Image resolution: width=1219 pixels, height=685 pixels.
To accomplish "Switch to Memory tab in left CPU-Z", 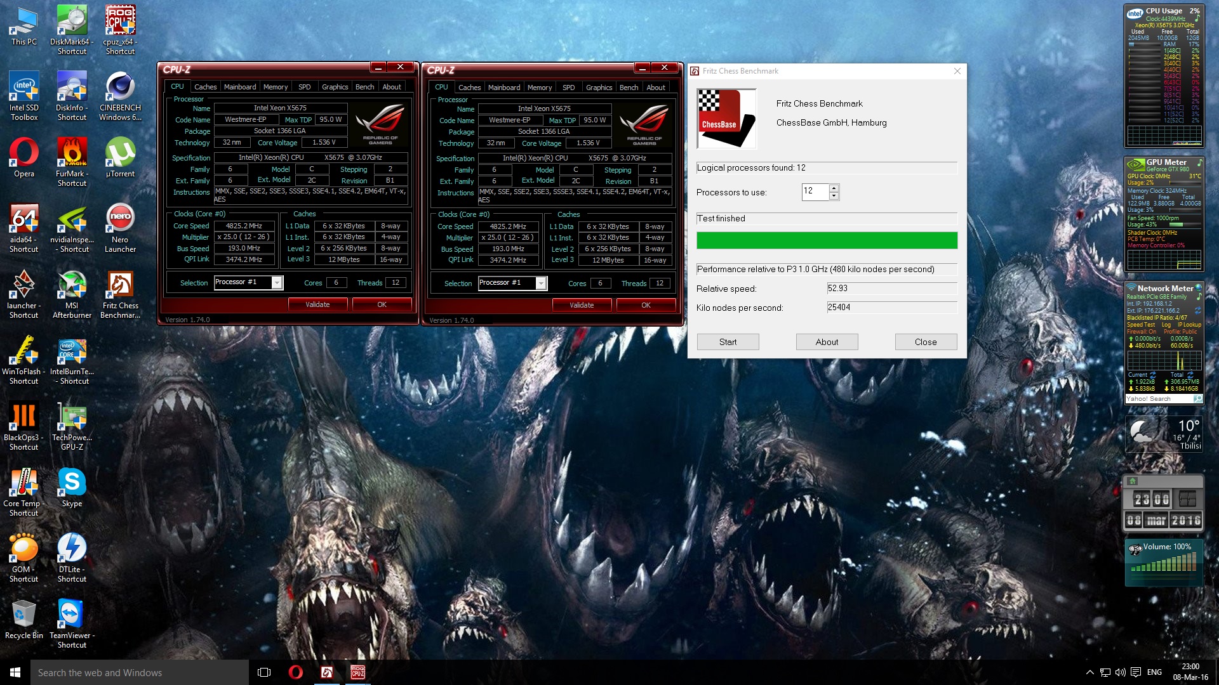I will 276,87.
